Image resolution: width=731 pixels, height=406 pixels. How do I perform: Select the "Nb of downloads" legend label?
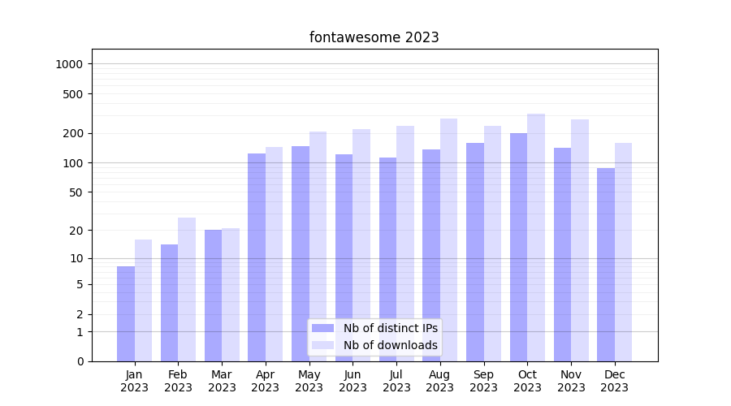[390, 345]
